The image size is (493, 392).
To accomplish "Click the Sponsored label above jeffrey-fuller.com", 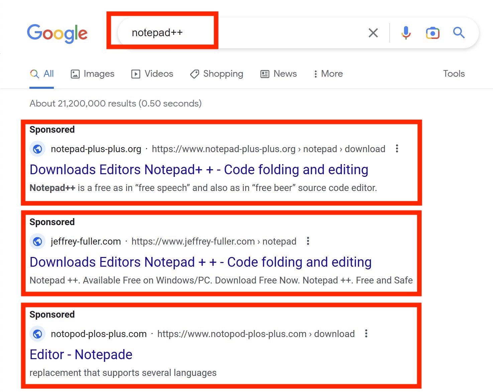I will (x=52, y=222).
